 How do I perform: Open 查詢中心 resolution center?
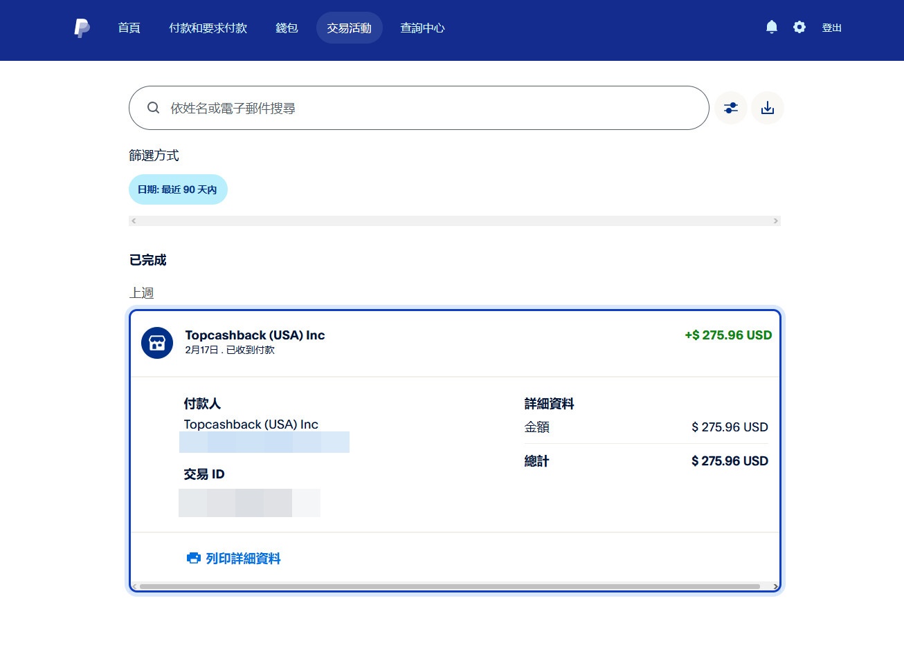point(422,28)
